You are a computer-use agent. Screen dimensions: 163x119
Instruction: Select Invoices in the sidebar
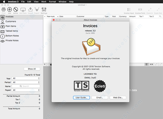[22, 17]
